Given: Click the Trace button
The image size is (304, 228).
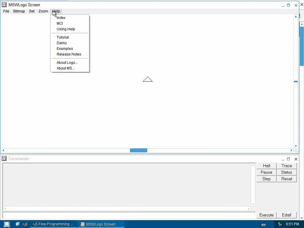Looking at the screenshot, I should coord(286,166).
